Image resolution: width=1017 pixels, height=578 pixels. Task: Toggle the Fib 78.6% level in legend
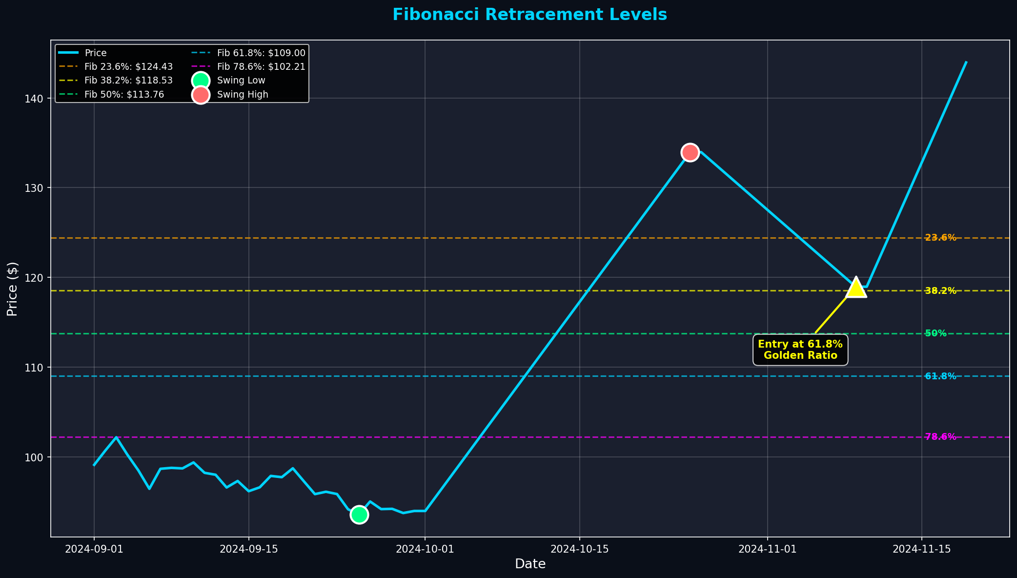coord(261,66)
